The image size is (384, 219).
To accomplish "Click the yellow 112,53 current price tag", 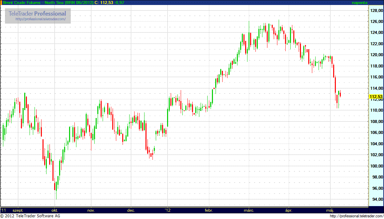I will [377, 97].
